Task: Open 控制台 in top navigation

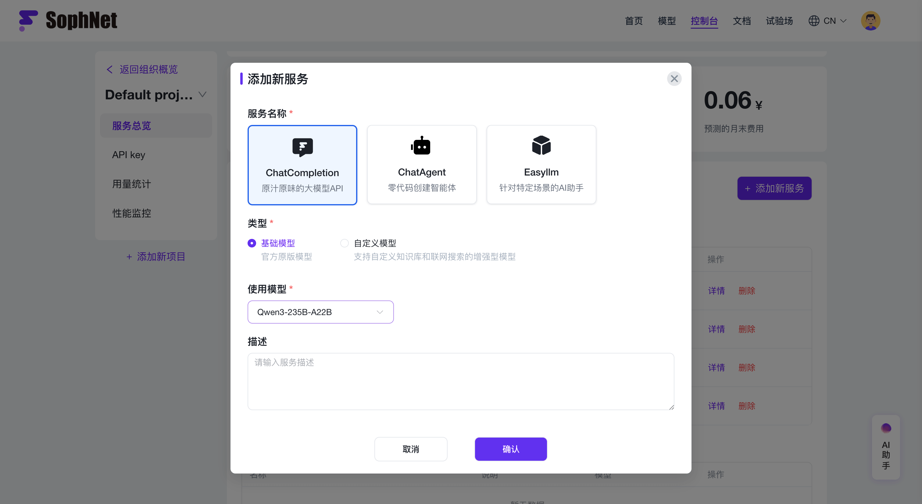Action: coord(704,21)
